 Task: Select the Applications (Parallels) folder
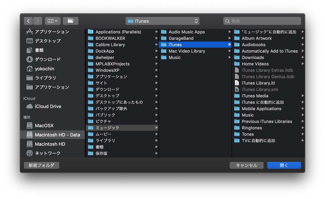[122, 32]
